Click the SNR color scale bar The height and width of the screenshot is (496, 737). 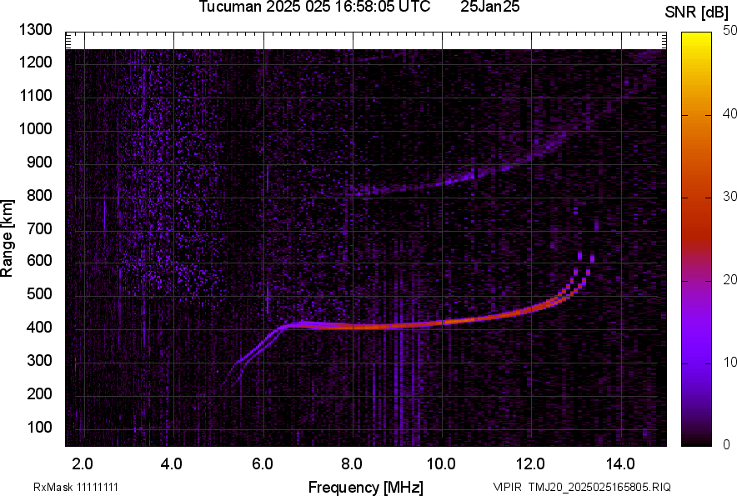697,239
